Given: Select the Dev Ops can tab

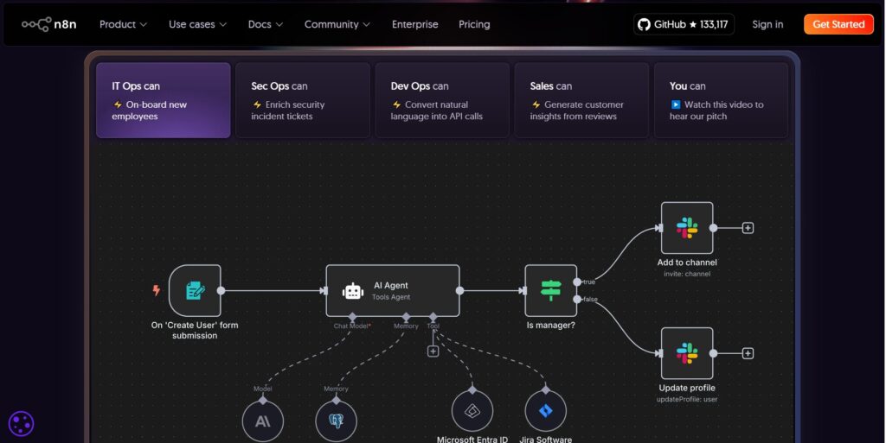Looking at the screenshot, I should 442,100.
